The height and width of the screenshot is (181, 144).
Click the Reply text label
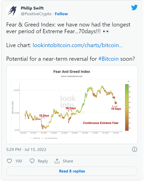(x=43, y=161)
